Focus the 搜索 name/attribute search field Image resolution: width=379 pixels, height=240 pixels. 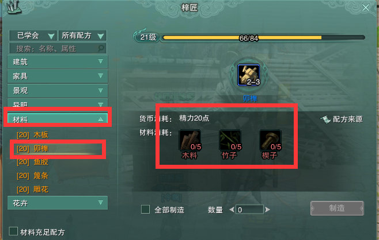coord(58,49)
